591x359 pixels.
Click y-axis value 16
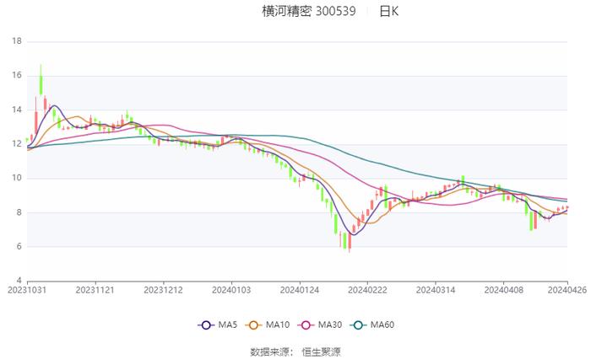tap(17, 75)
